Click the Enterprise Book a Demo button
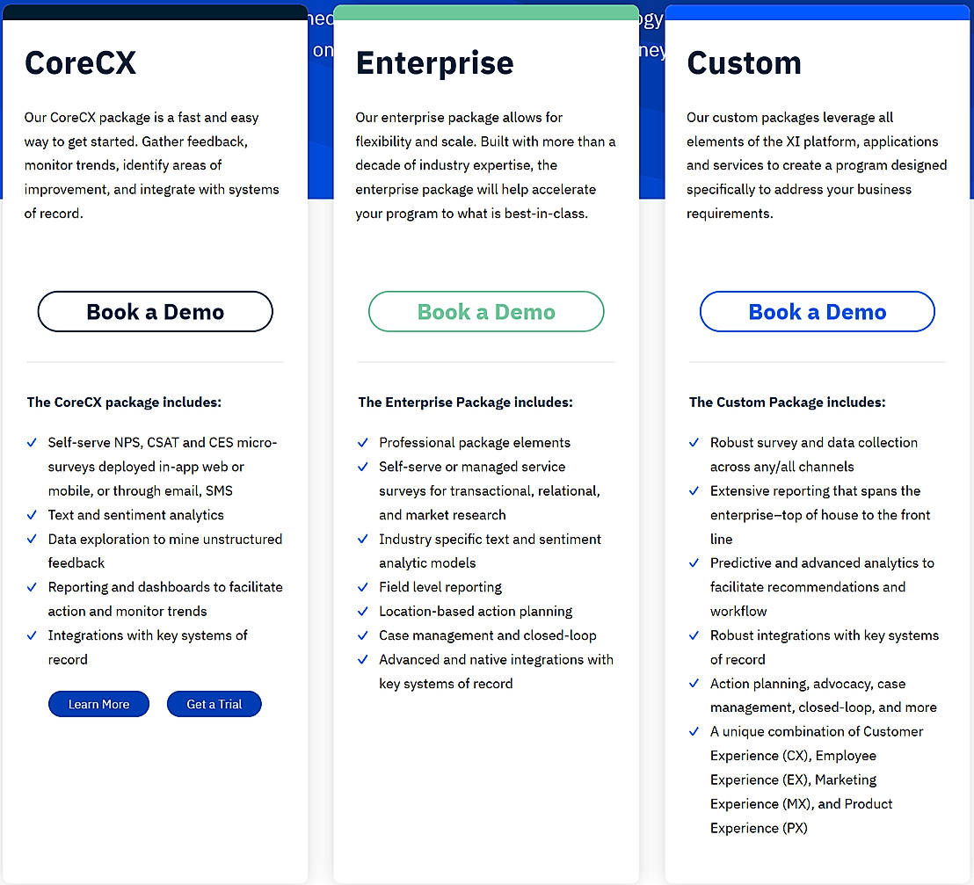 click(486, 311)
